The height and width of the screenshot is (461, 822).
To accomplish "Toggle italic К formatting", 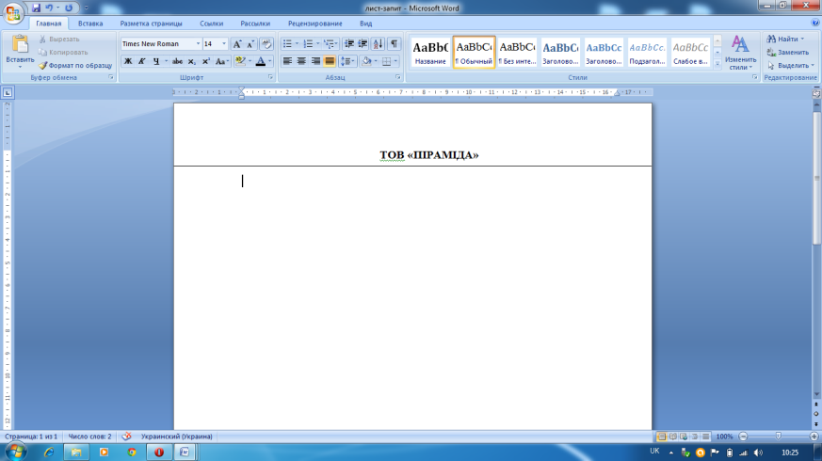I will [x=141, y=61].
